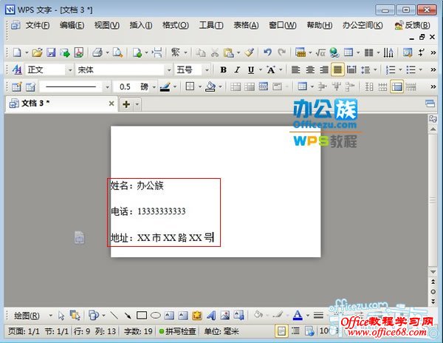
Task: Open line style dropdown
Action: click(107, 86)
